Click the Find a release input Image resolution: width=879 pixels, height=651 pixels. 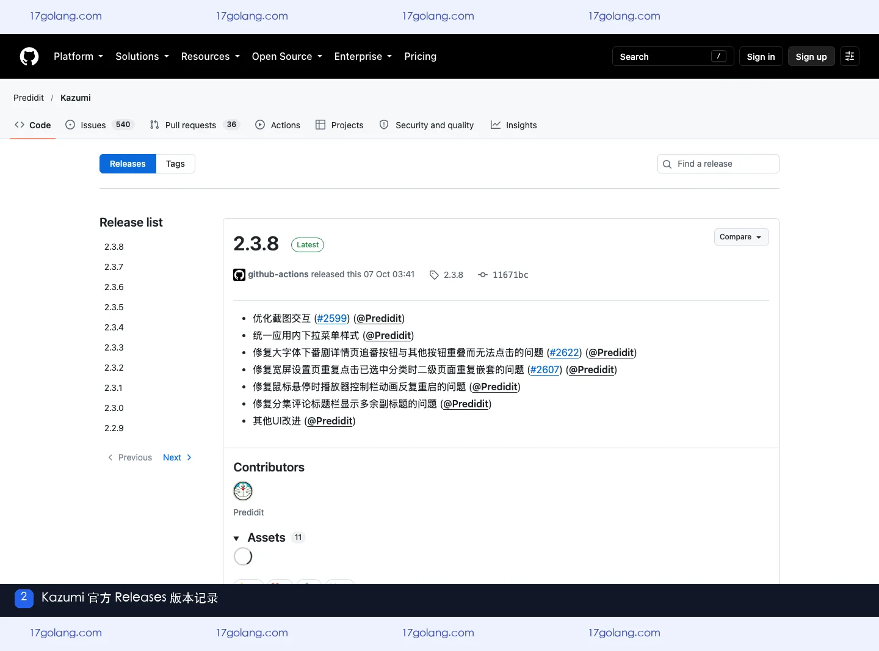coord(718,164)
